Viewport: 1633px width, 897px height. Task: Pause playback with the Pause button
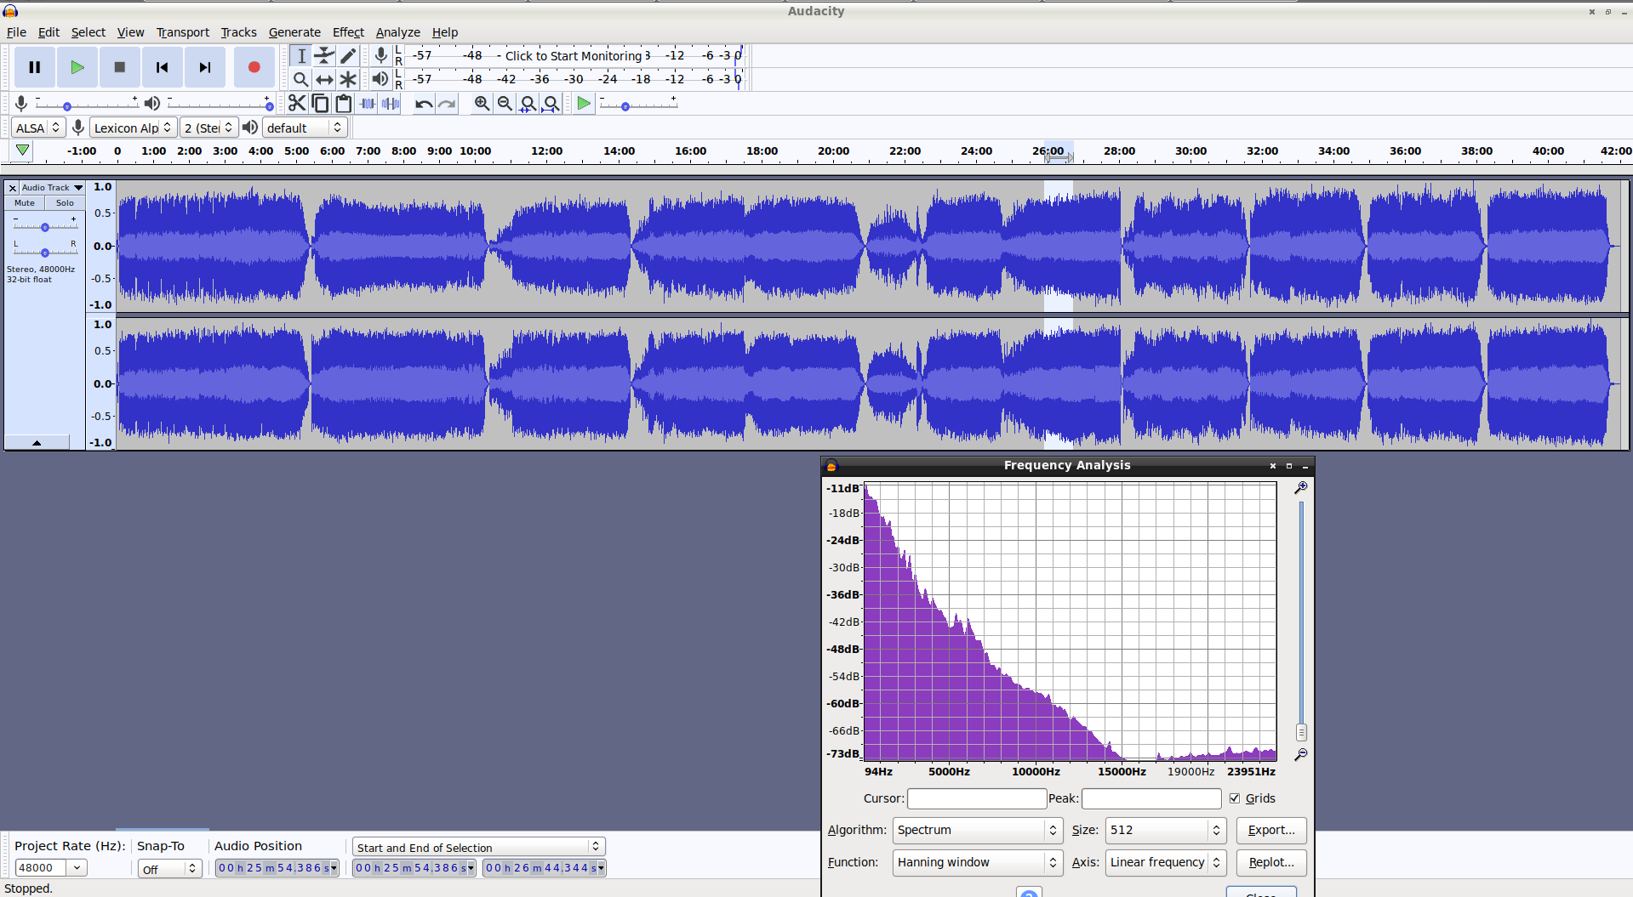tap(35, 67)
